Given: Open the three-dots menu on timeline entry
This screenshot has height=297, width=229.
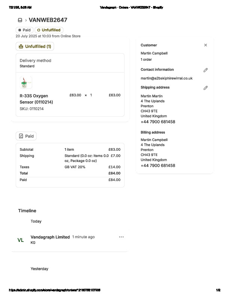Looking at the screenshot, I should (x=121, y=237).
